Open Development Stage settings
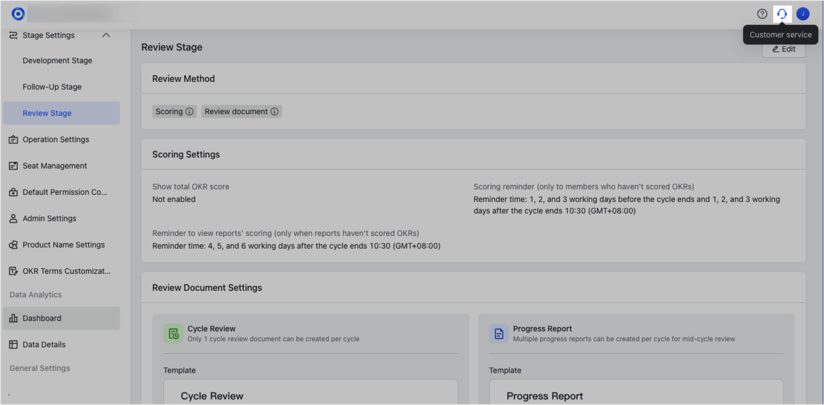Screen dimensions: 824x405 [57, 60]
